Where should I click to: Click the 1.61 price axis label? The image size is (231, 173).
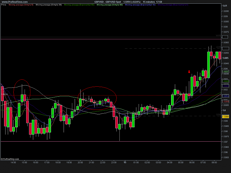point(225,6)
